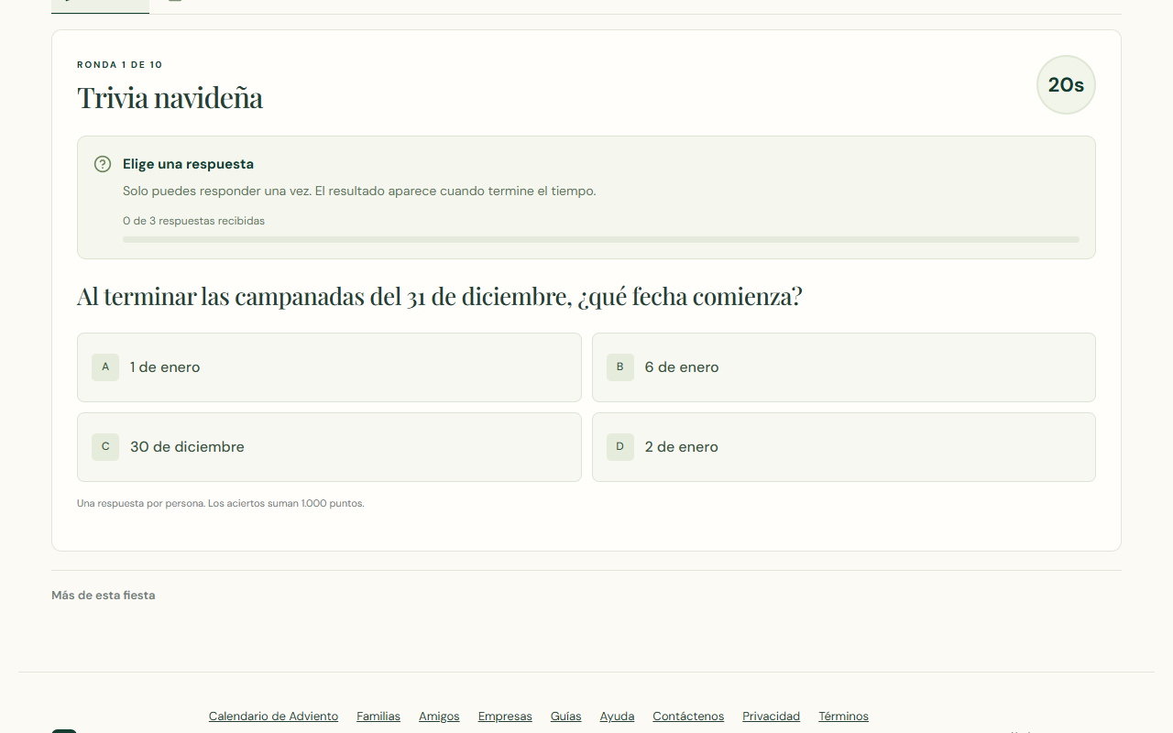Visit the Empresas footer link
1173x733 pixels.
(x=505, y=717)
